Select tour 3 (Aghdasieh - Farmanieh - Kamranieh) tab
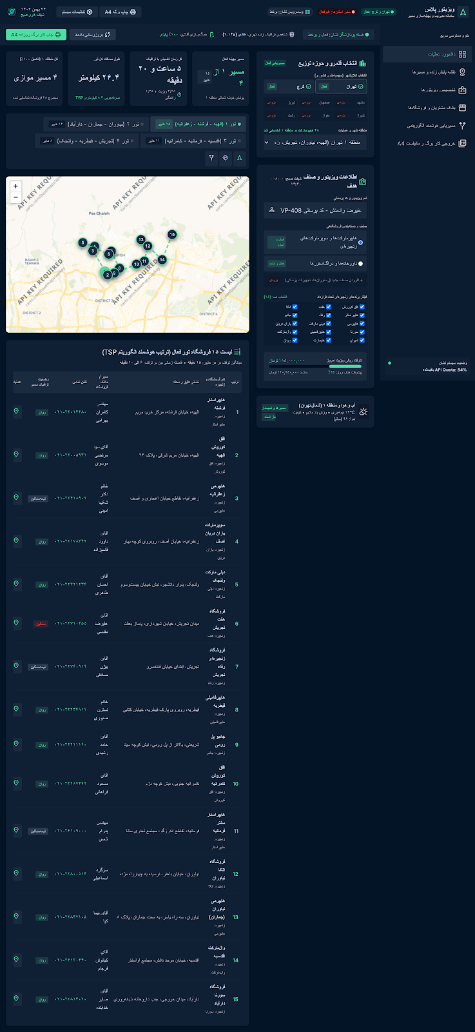Viewport: 475px width, 1032px height. pyautogui.click(x=193, y=140)
